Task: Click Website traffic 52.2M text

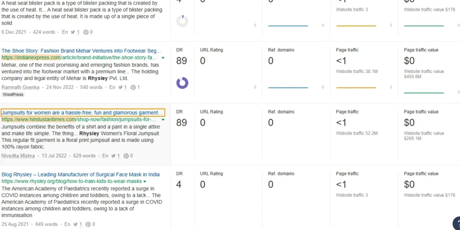Action: point(357,133)
